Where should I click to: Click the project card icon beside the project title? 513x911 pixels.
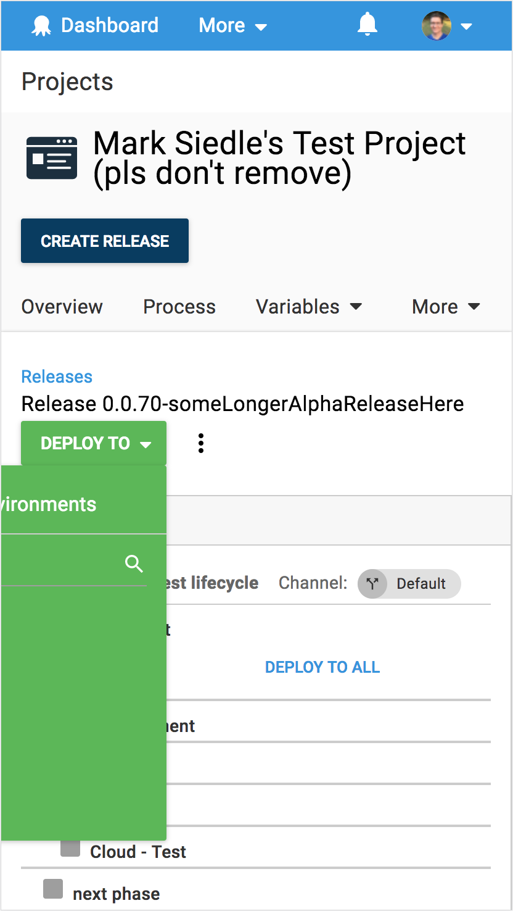point(52,157)
